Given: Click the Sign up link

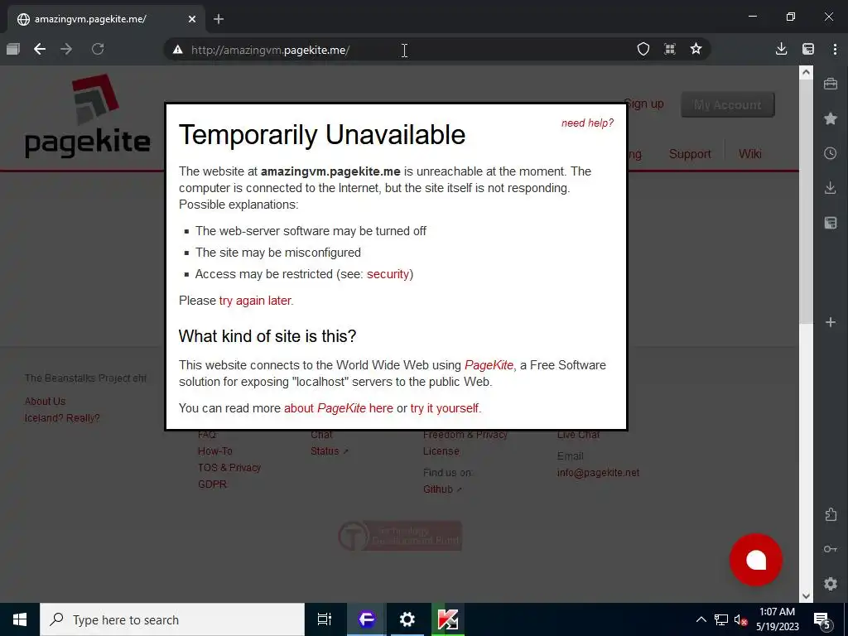Looking at the screenshot, I should [644, 104].
